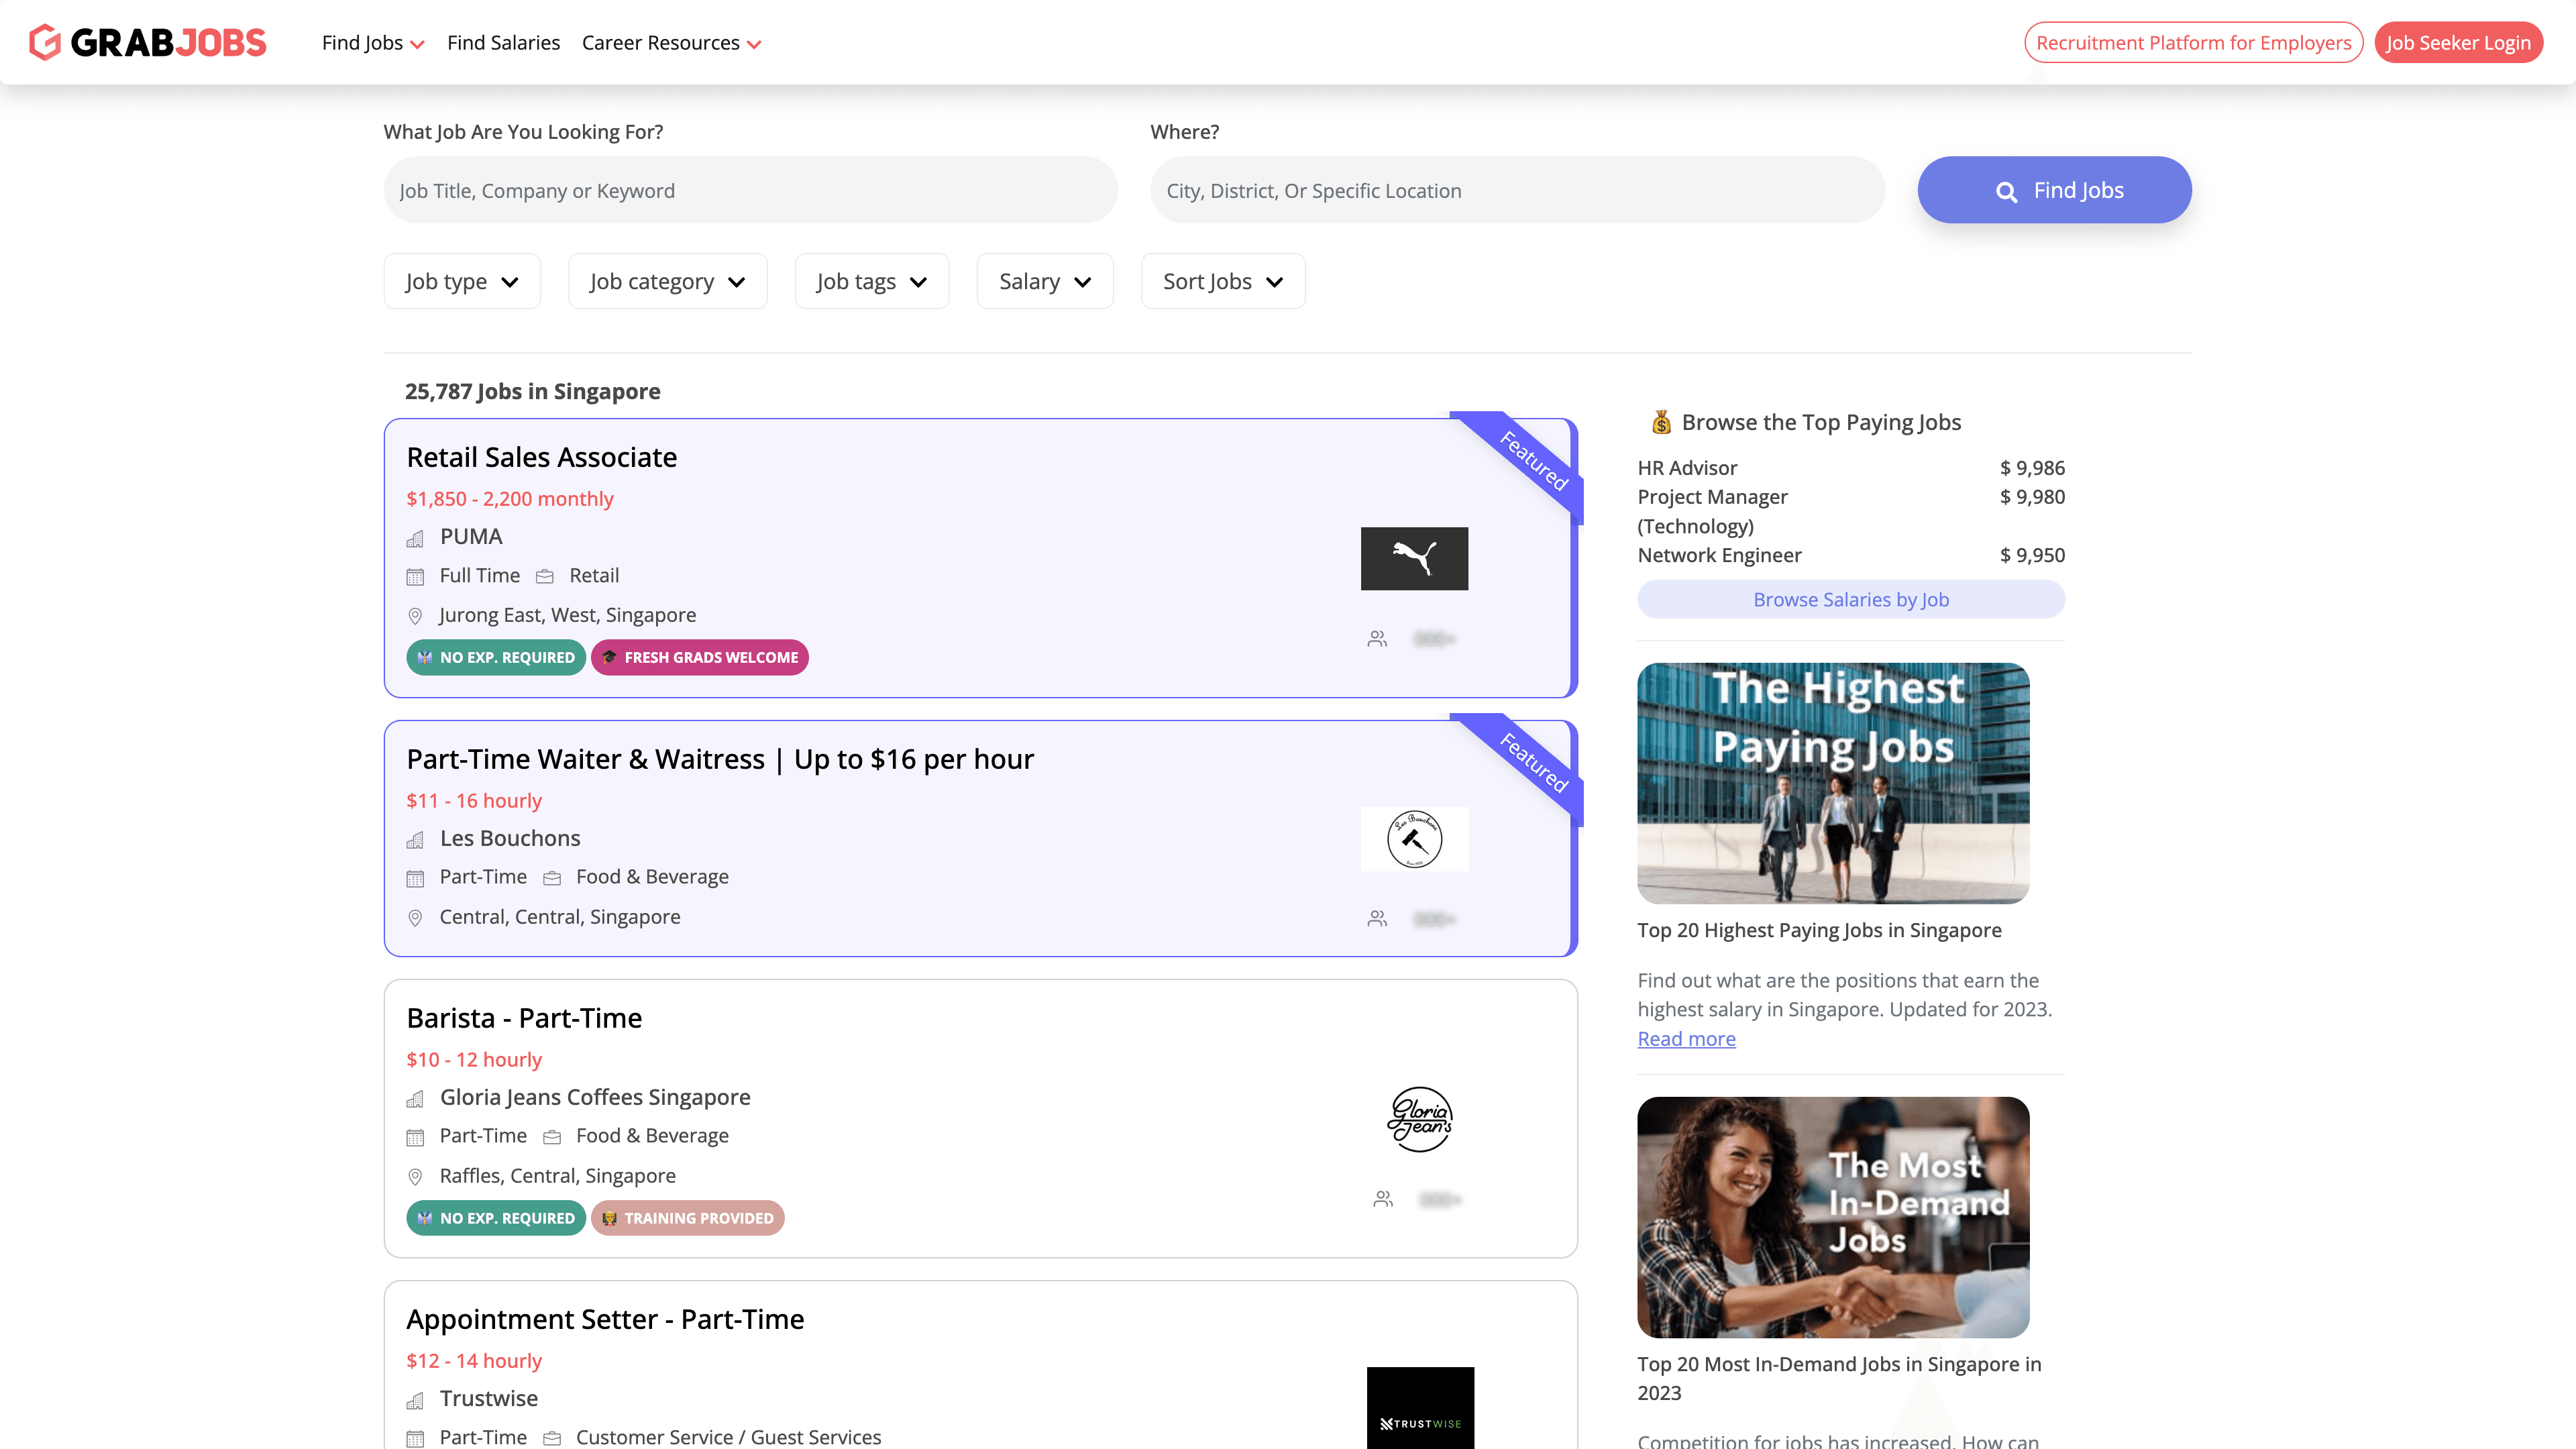Open the Salary filter dropdown

point(1044,282)
